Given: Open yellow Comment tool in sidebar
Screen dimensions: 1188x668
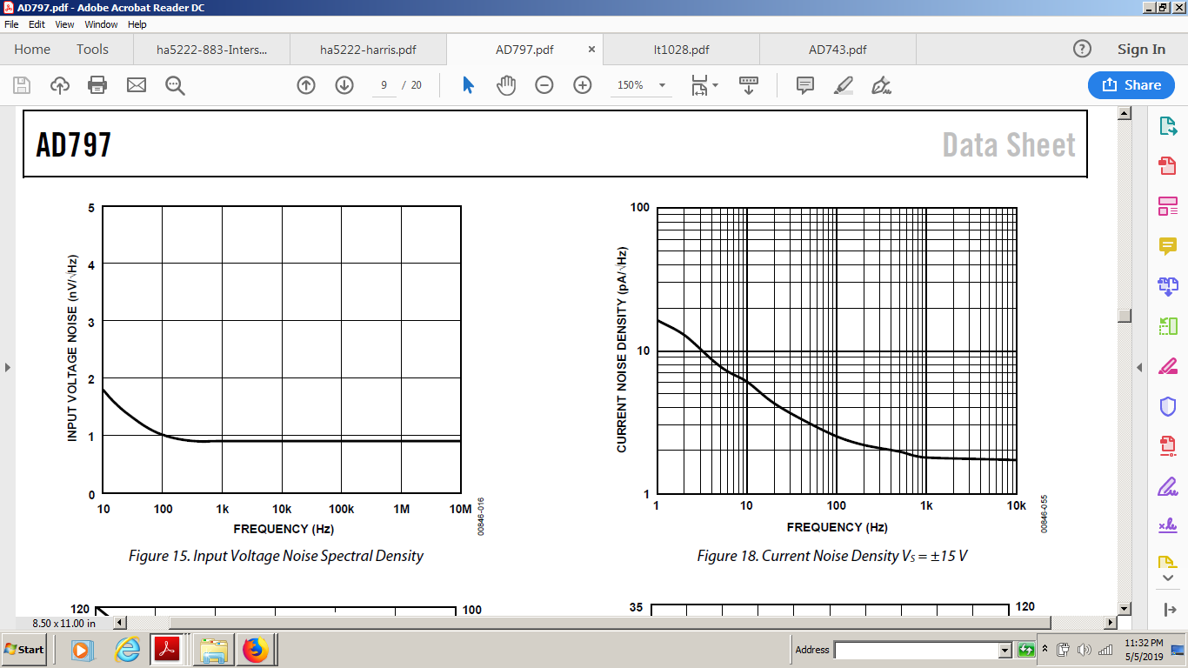Looking at the screenshot, I should [1168, 246].
